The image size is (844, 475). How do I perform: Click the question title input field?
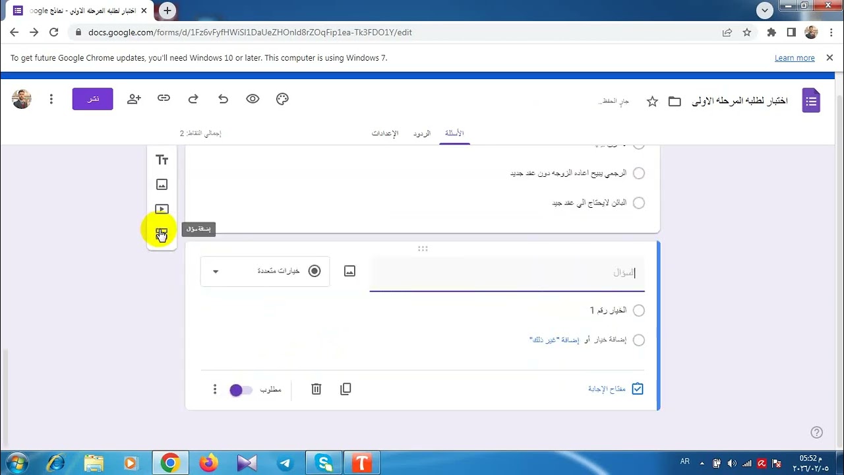pyautogui.click(x=506, y=272)
